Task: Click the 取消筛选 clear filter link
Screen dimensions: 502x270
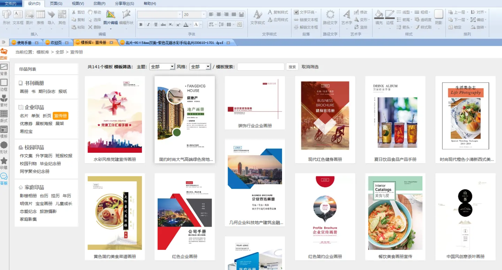Action: (x=310, y=67)
